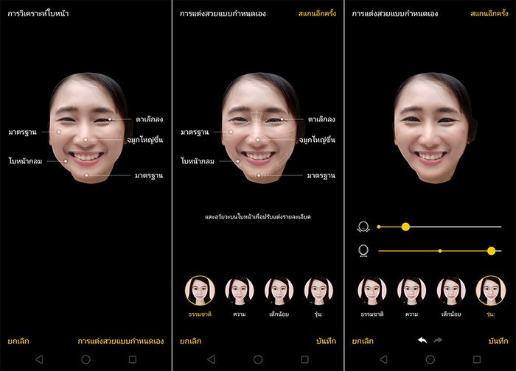Tap the redo arrow in the right screen
Image resolution: width=516 pixels, height=371 pixels.
coord(440,341)
